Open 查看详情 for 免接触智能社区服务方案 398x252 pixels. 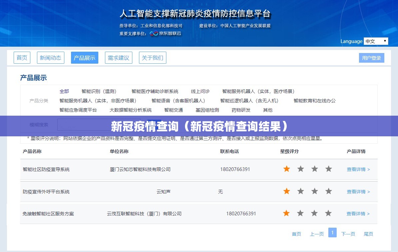[x=358, y=214]
